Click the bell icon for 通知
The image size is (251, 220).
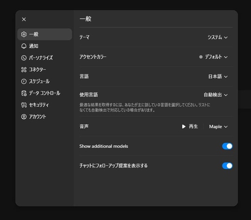coord(24,46)
